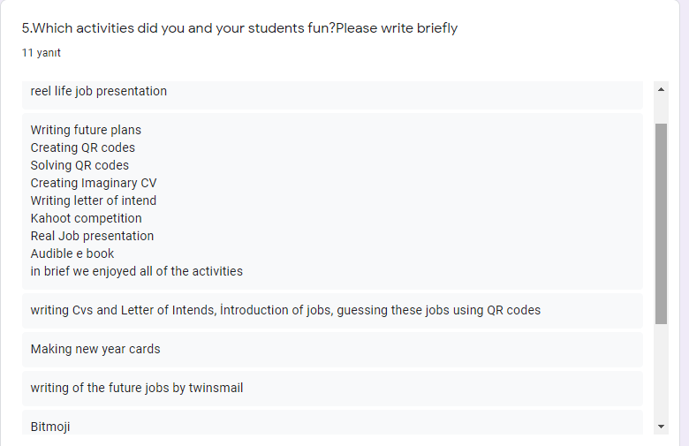
Task: Click the scrollbar track below the thumb
Action: (x=662, y=371)
